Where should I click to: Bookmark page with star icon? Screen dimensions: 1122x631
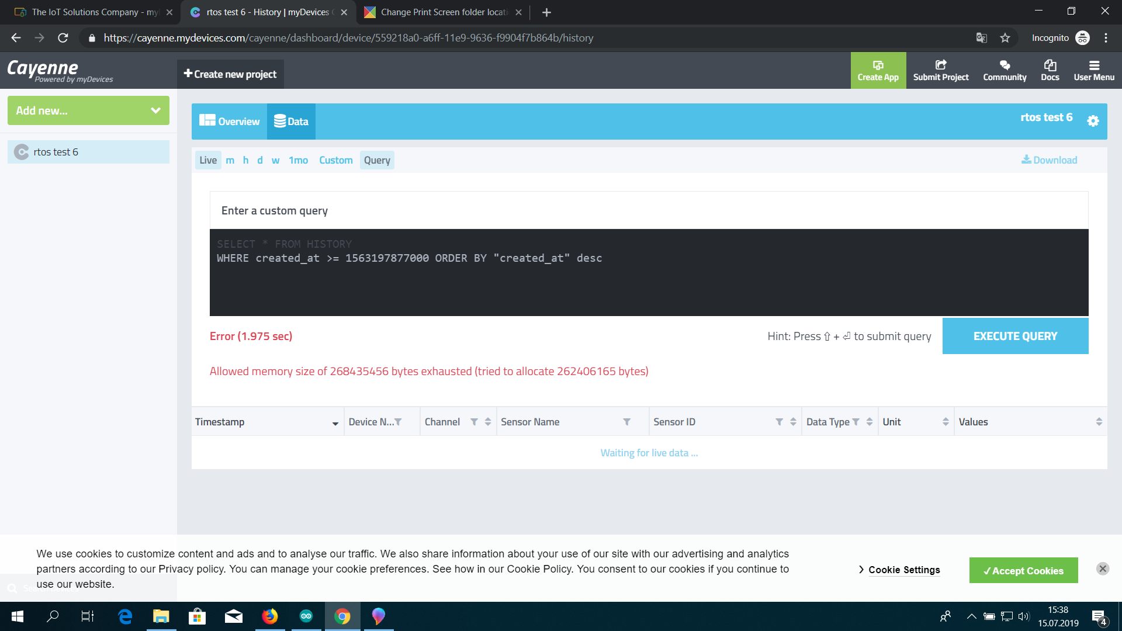(1005, 38)
